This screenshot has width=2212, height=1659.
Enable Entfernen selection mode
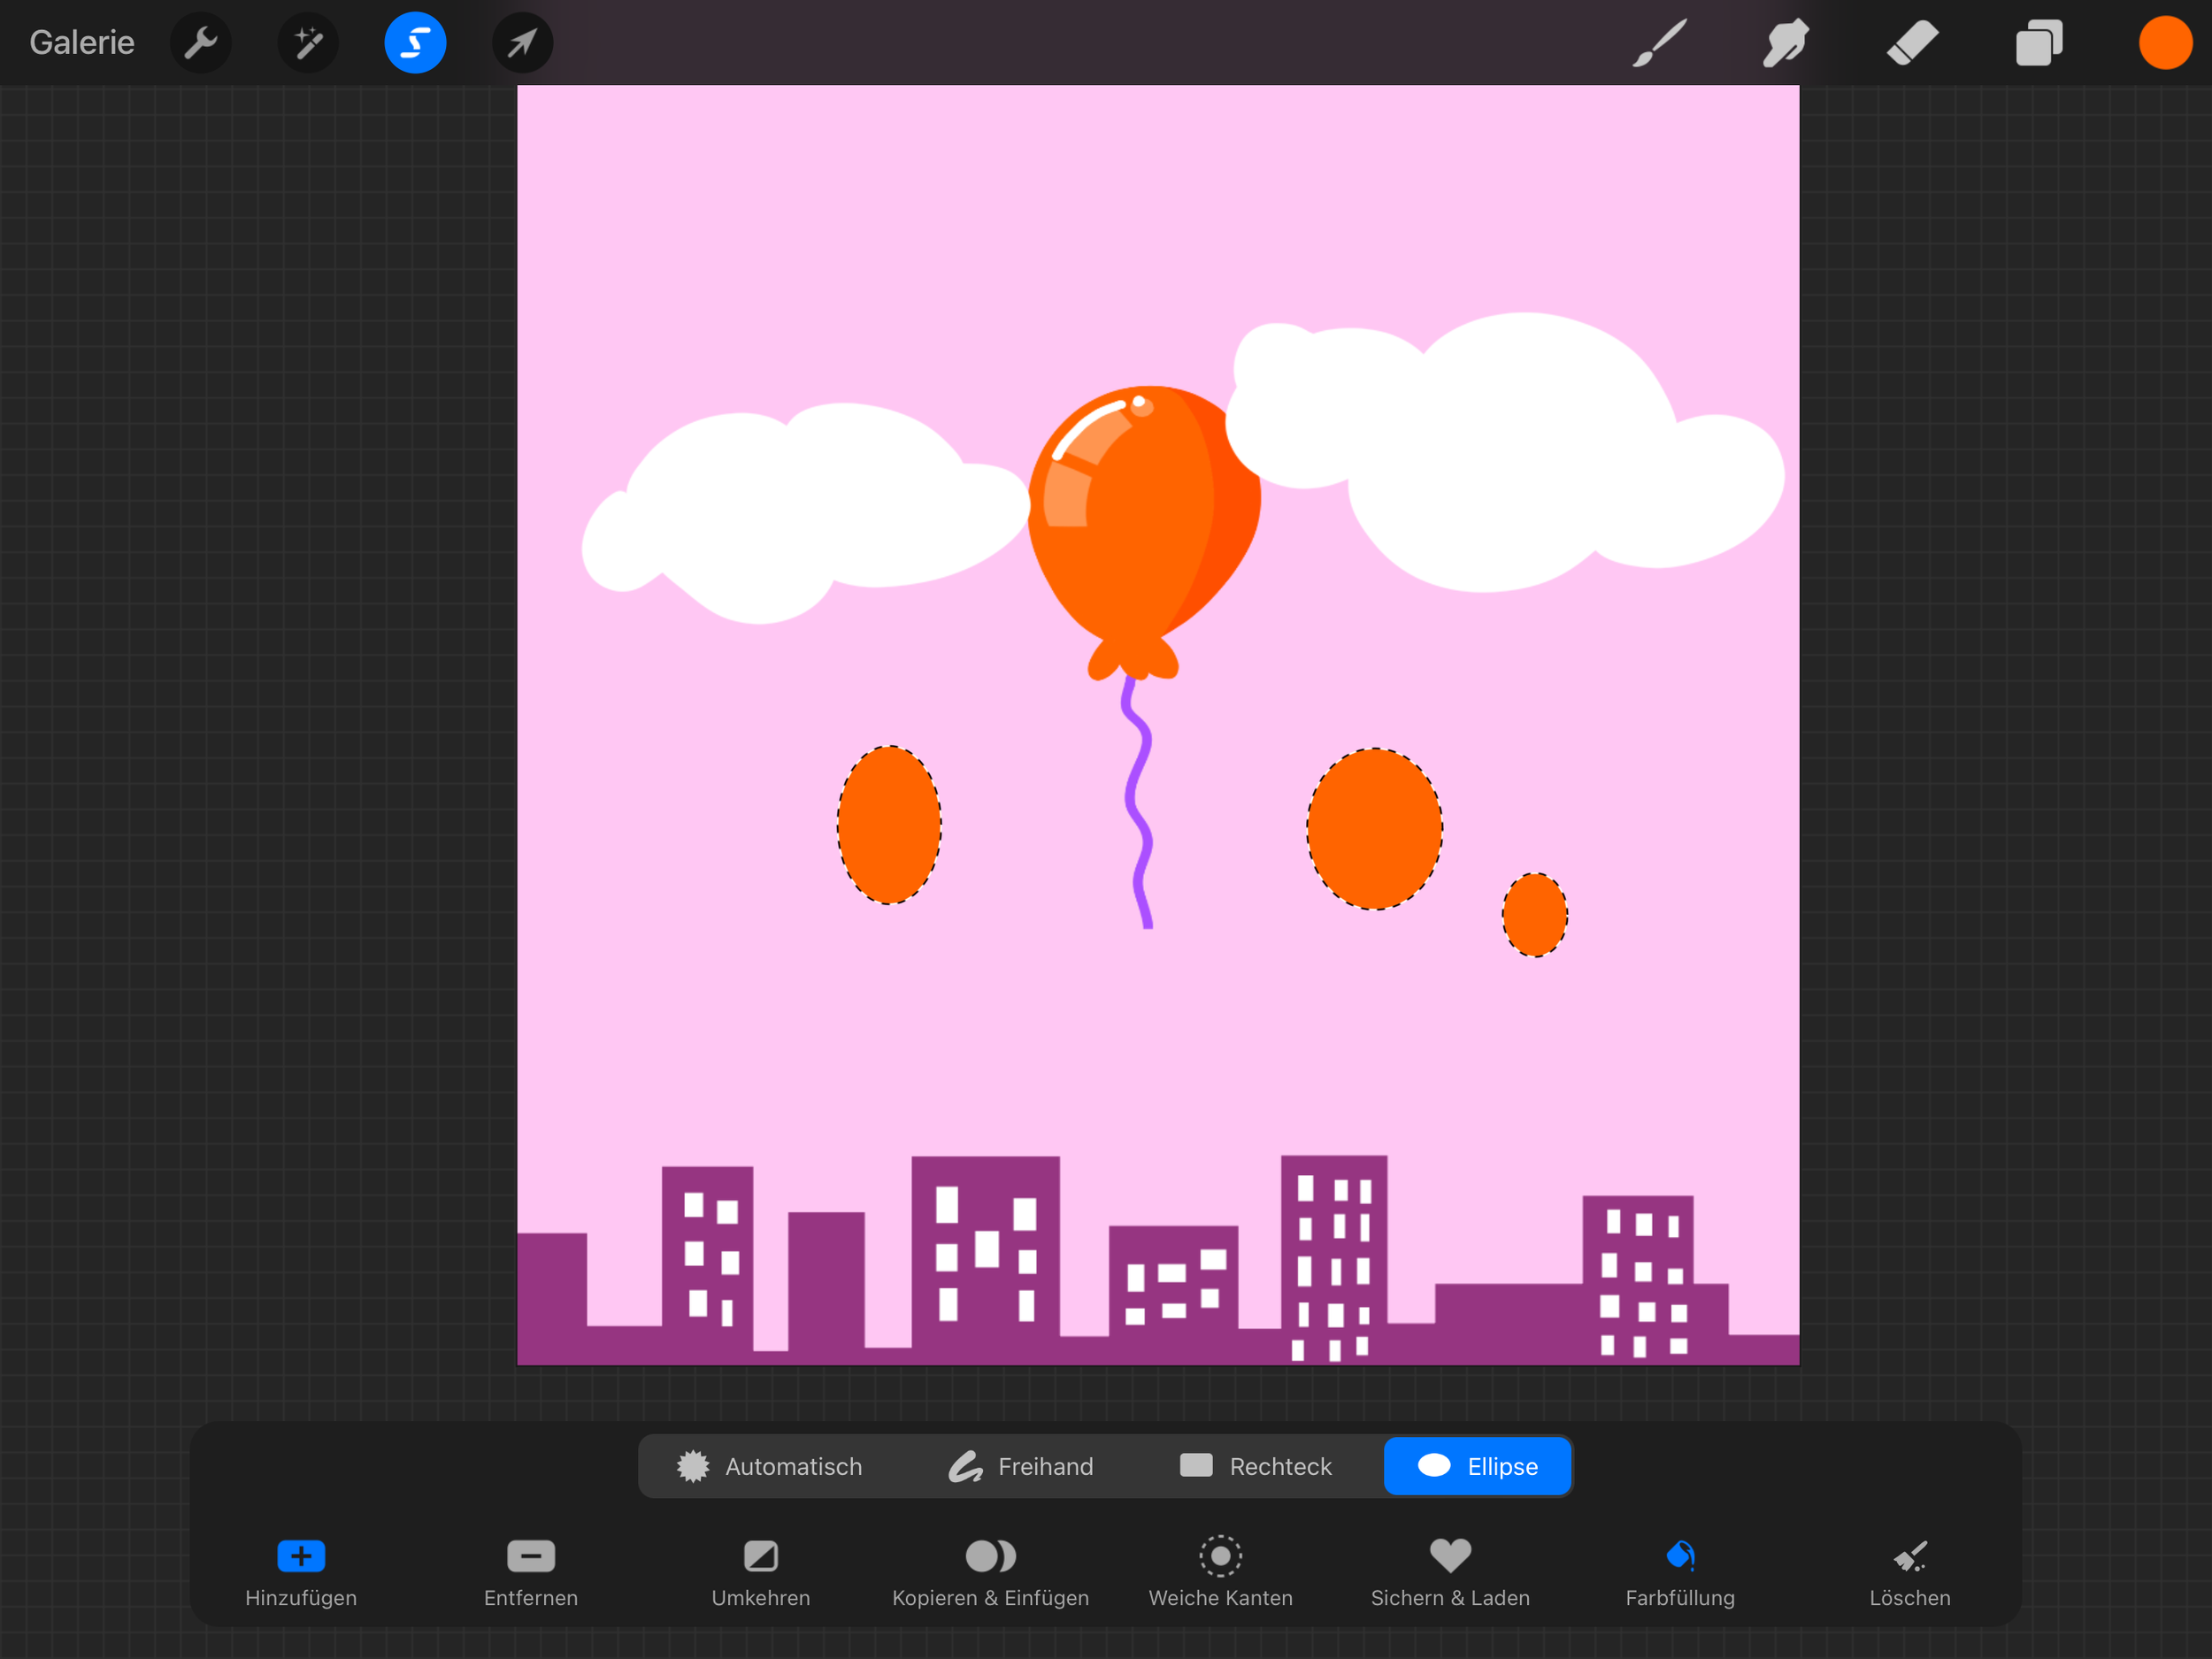pyautogui.click(x=531, y=1572)
